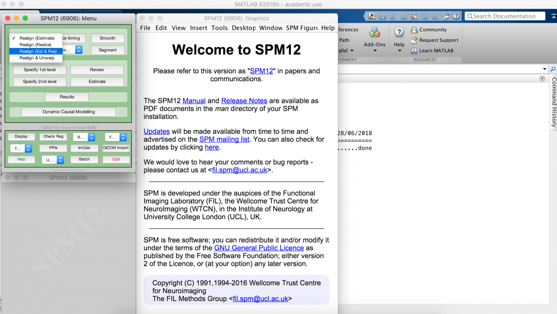Click the Save icon in MATLAB toolbar
This screenshot has height=314, width=557.
(382, 16)
